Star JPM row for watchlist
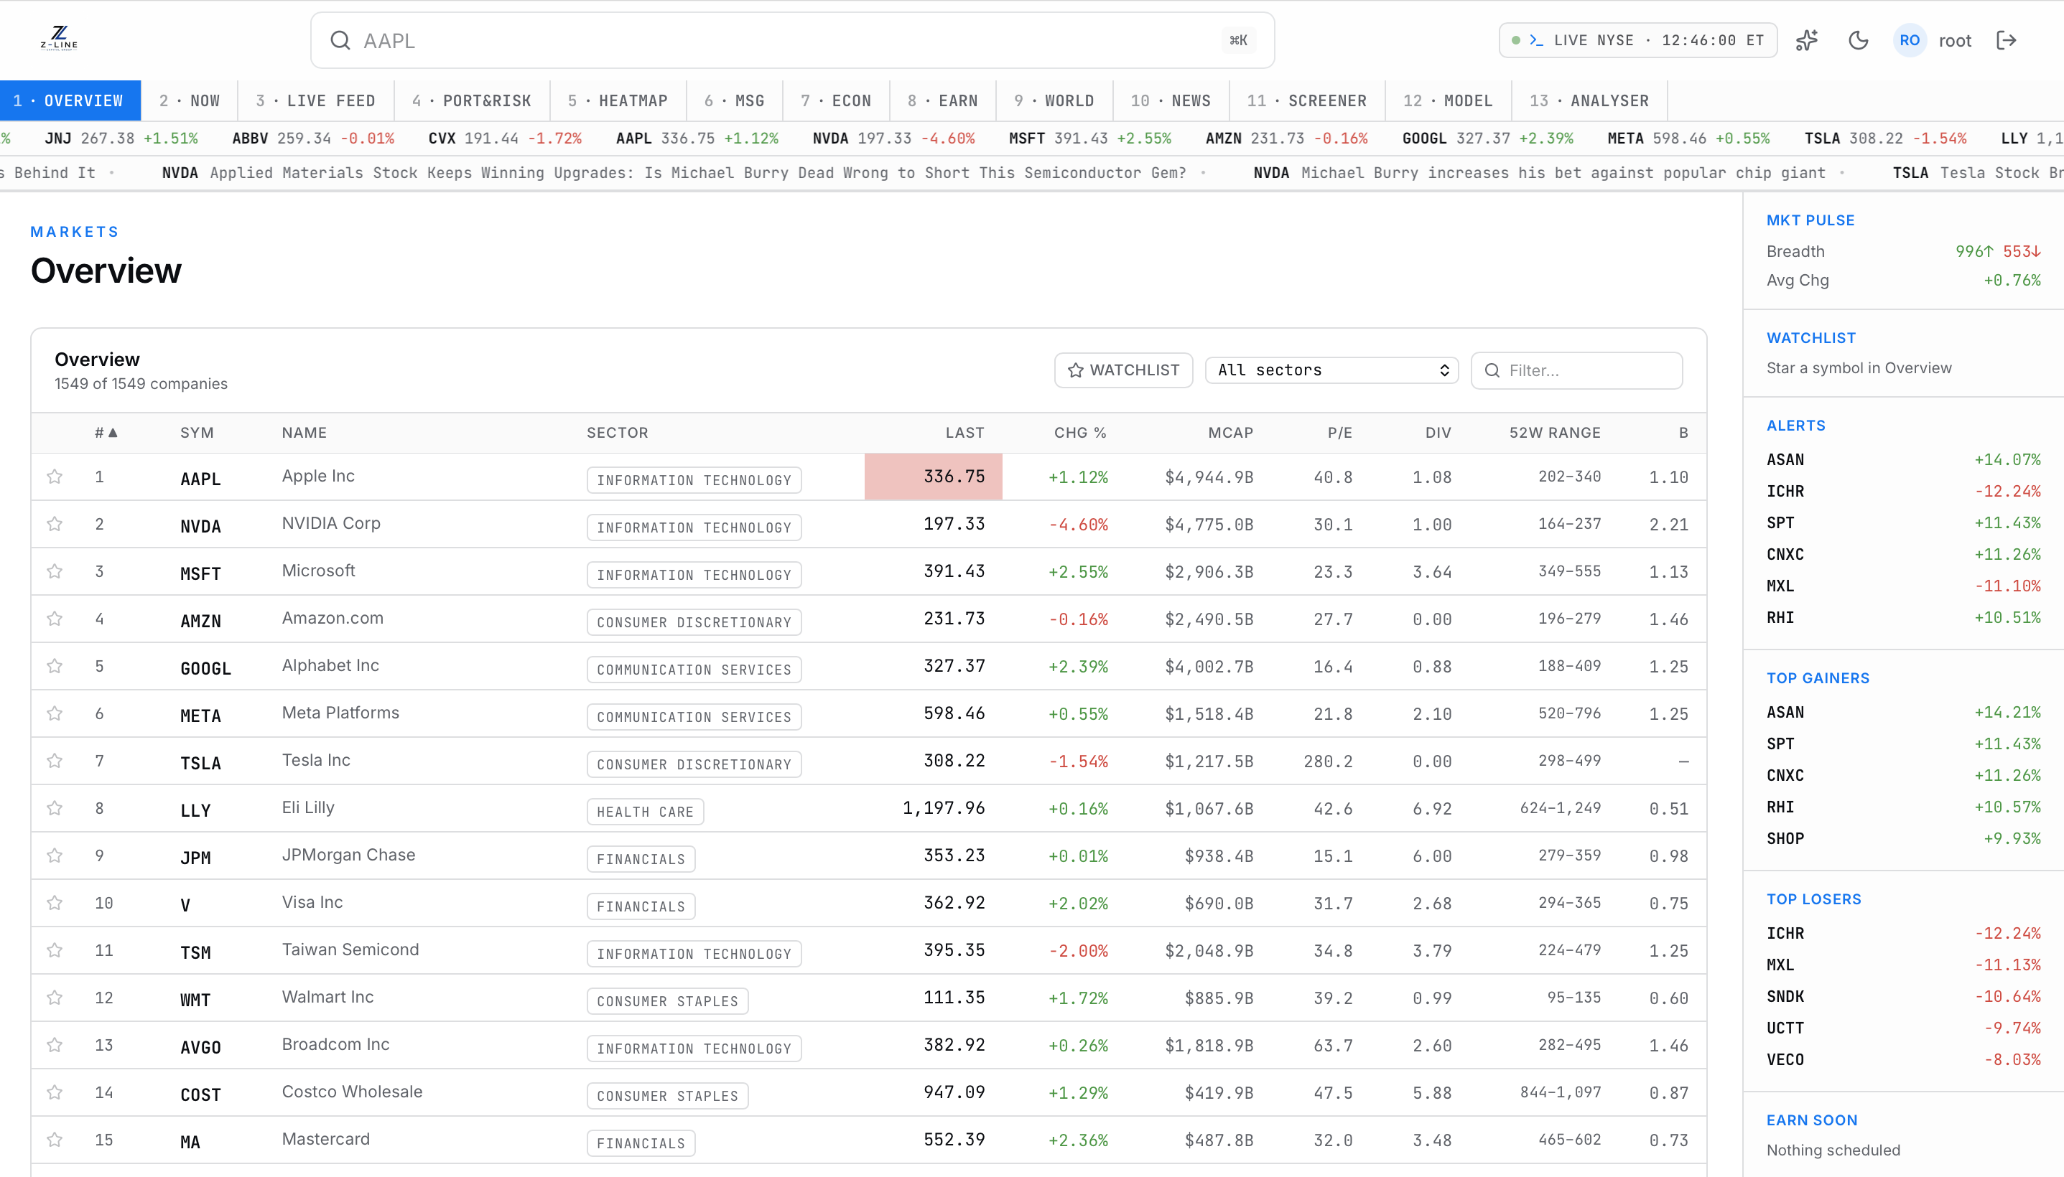2064x1177 pixels. click(x=55, y=855)
